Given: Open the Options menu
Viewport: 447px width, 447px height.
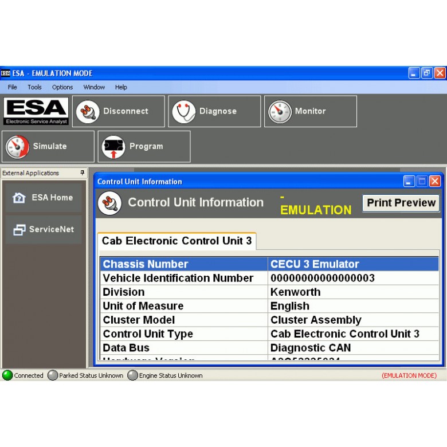Looking at the screenshot, I should coord(62,87).
